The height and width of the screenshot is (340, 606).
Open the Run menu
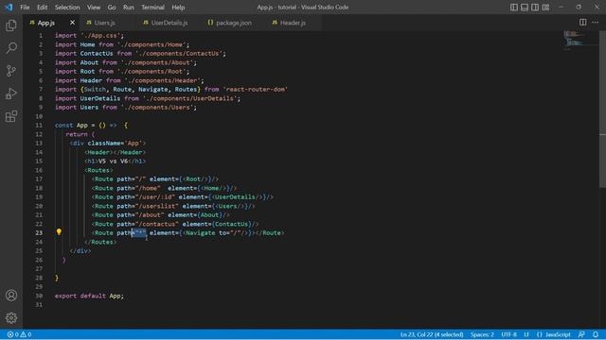pos(129,8)
